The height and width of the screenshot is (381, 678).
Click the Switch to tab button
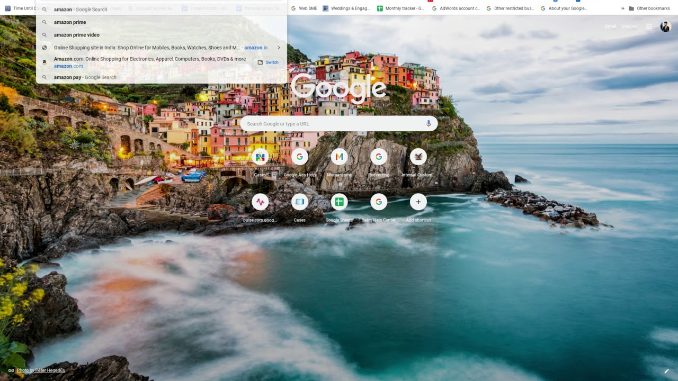[x=268, y=62]
